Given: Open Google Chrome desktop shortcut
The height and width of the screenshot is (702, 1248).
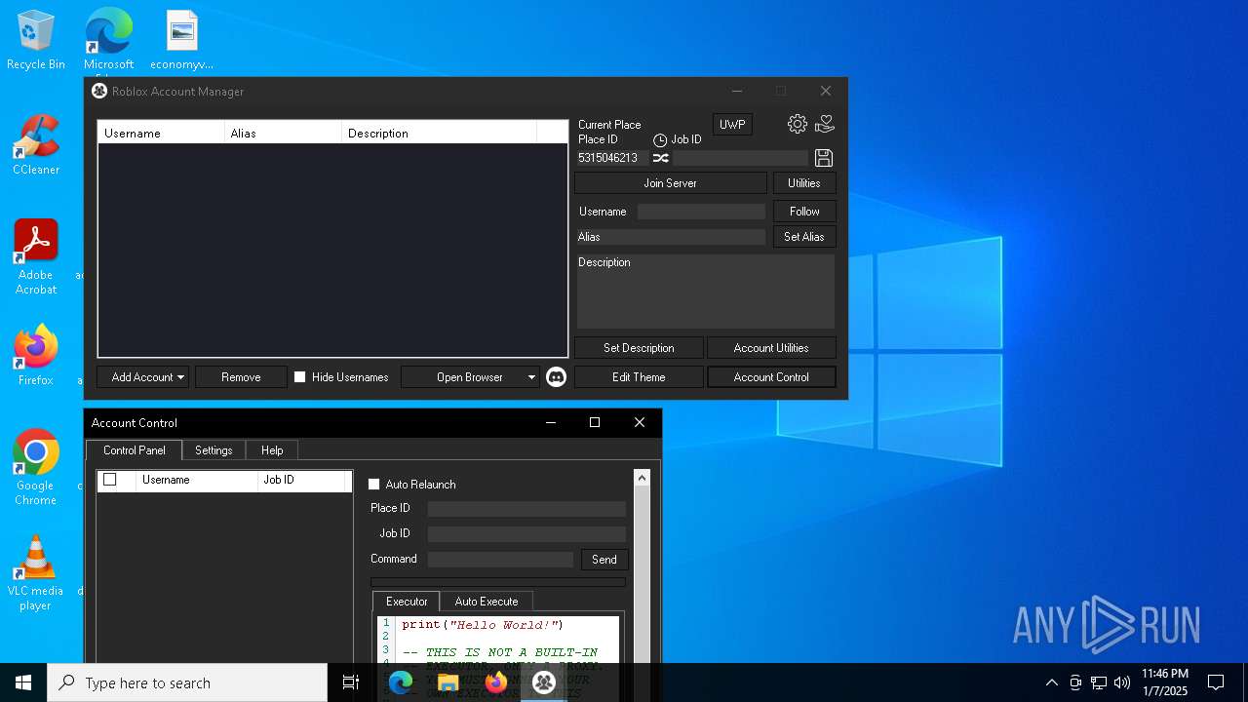Looking at the screenshot, I should 36,468.
